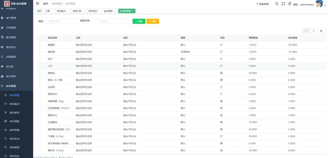Open 盘点差异 in the sidebar submenu
This screenshot has height=158, width=328.
[x=14, y=113]
